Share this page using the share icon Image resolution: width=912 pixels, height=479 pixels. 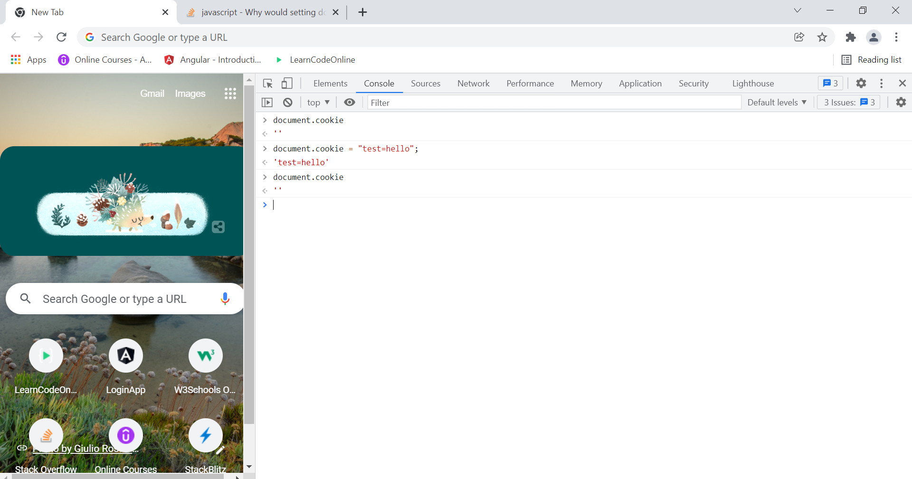click(x=799, y=37)
